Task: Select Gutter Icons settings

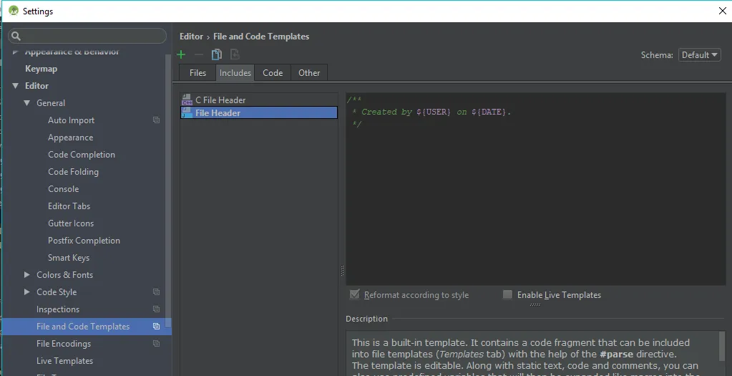Action: pos(71,223)
